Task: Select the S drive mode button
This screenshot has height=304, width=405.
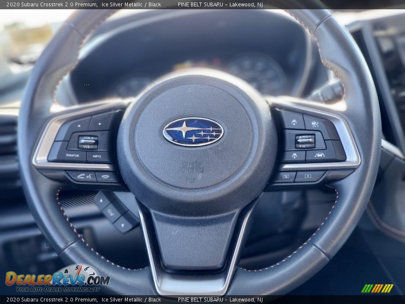Action: pos(286,176)
